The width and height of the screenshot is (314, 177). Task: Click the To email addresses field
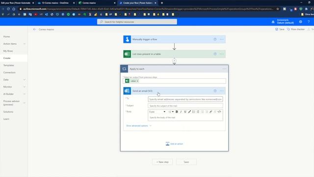[185, 99]
